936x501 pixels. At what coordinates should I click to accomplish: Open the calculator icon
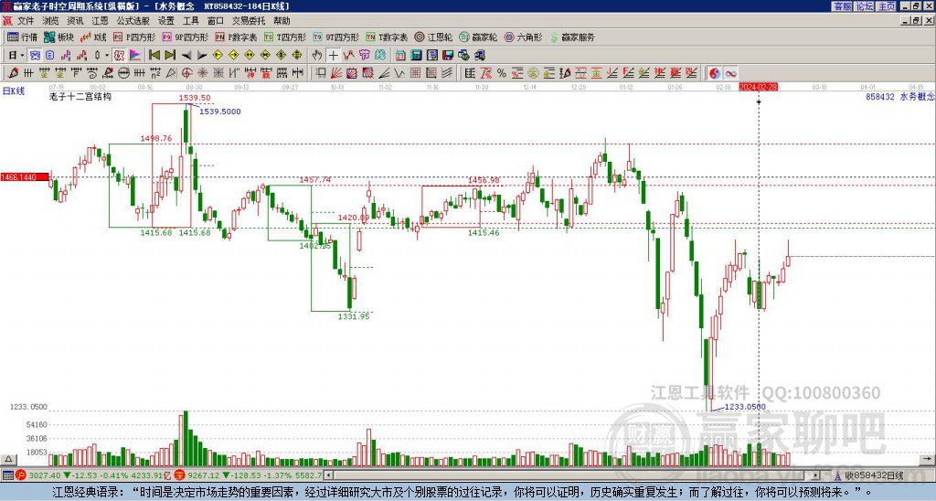click(416, 56)
